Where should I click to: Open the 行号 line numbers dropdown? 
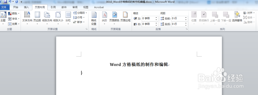click(79, 18)
